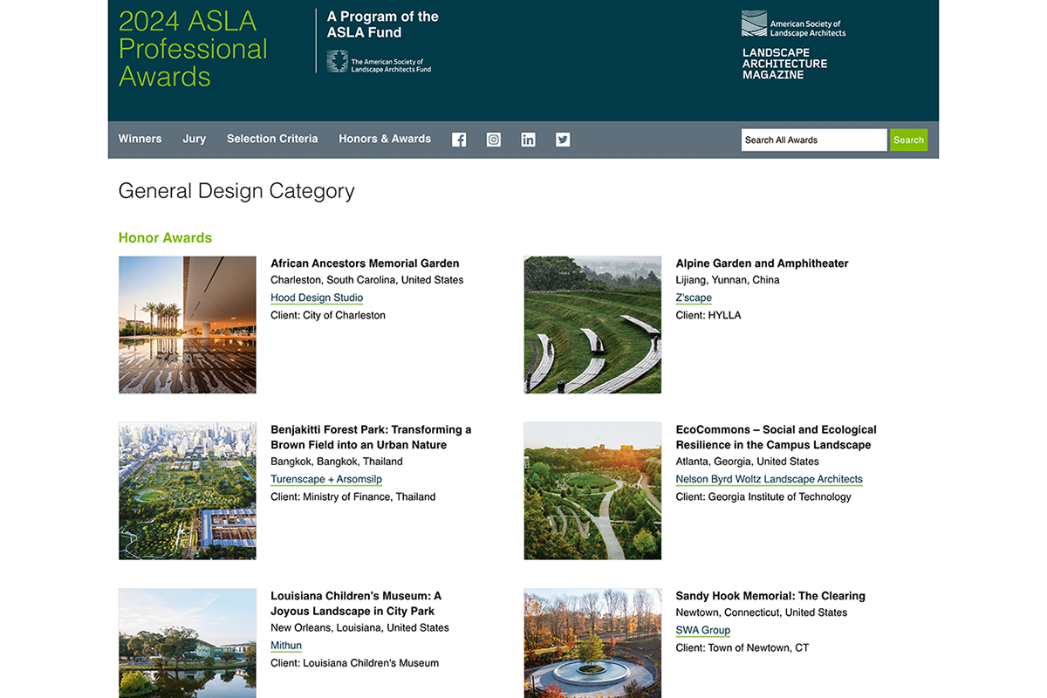Click 'Newtown, Connecticut, United States' text
This screenshot has width=1047, height=698.
(x=762, y=612)
